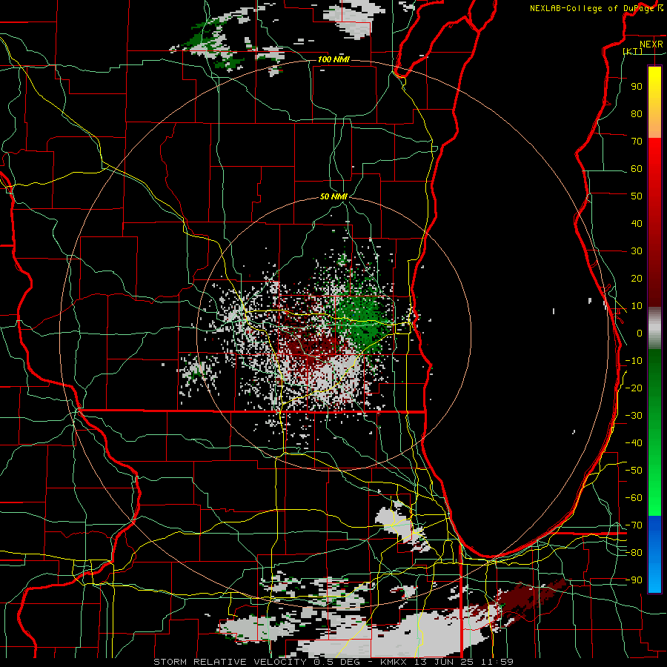Click the 100 NMI range ring label
This screenshot has width=667, height=667.
coord(333,59)
